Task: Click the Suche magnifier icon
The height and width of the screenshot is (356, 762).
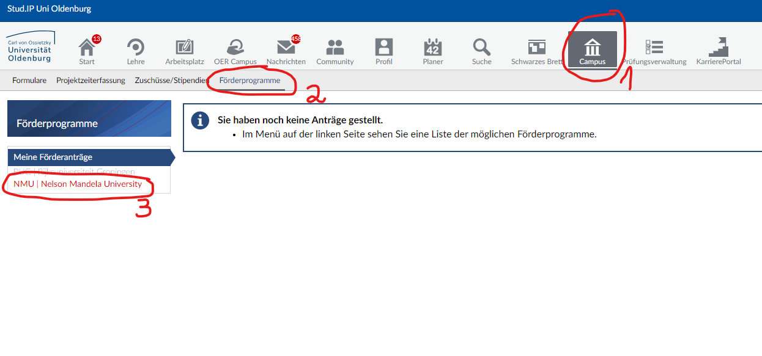Action: pos(481,48)
